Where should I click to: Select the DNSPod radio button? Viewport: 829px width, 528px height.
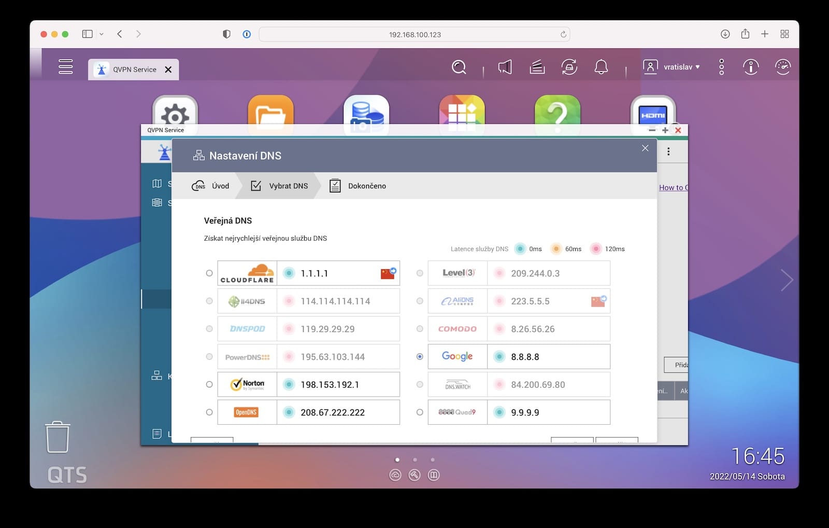(209, 329)
